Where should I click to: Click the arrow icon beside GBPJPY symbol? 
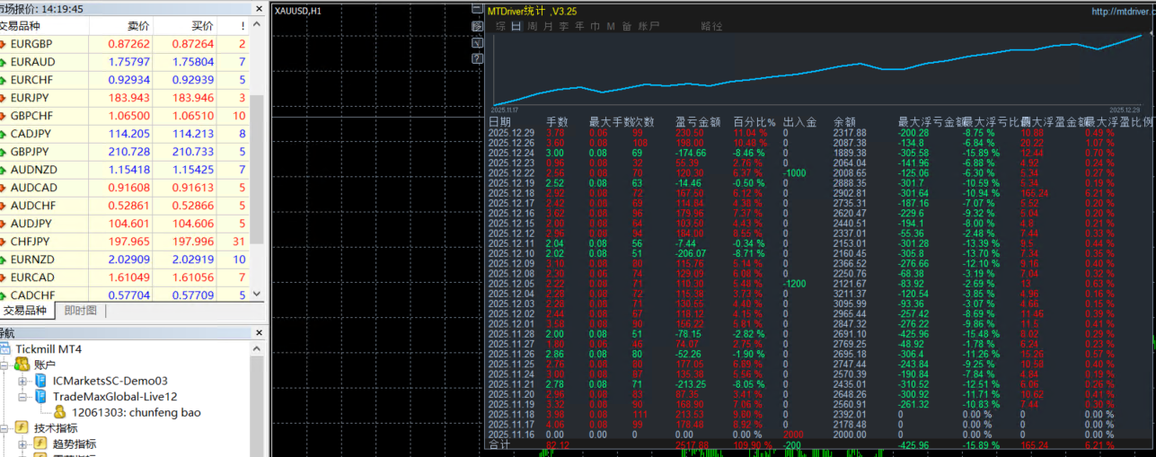pyautogui.click(x=3, y=152)
